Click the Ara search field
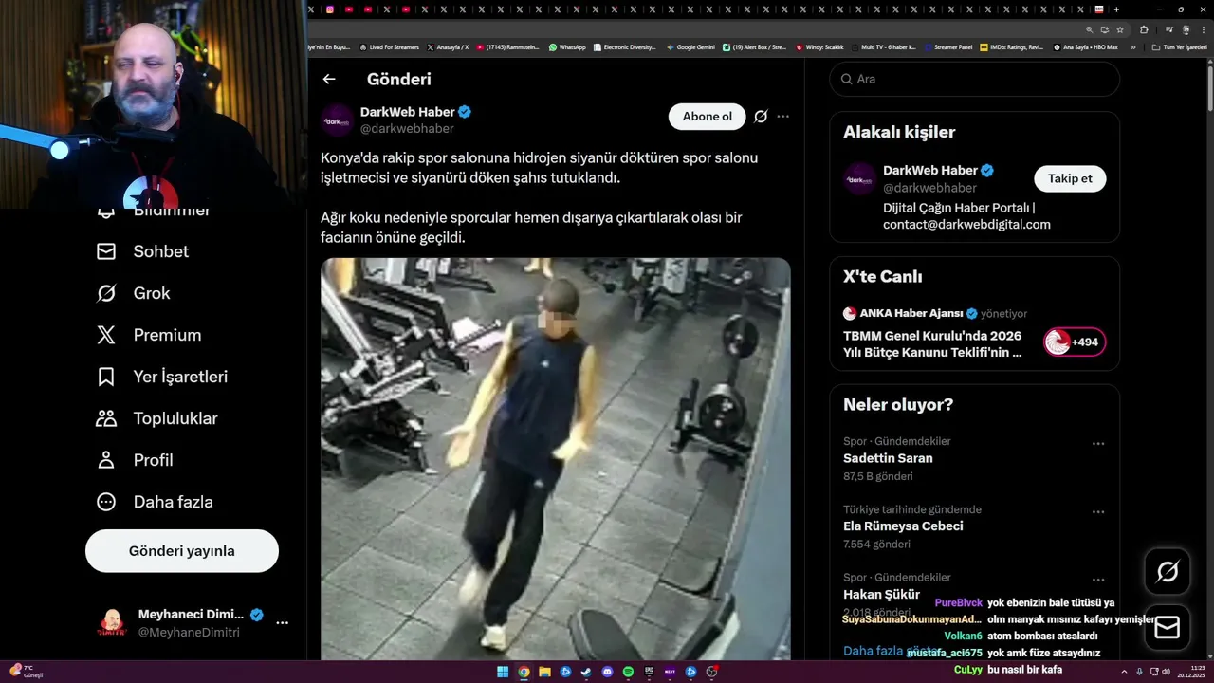The image size is (1214, 683). (x=975, y=79)
